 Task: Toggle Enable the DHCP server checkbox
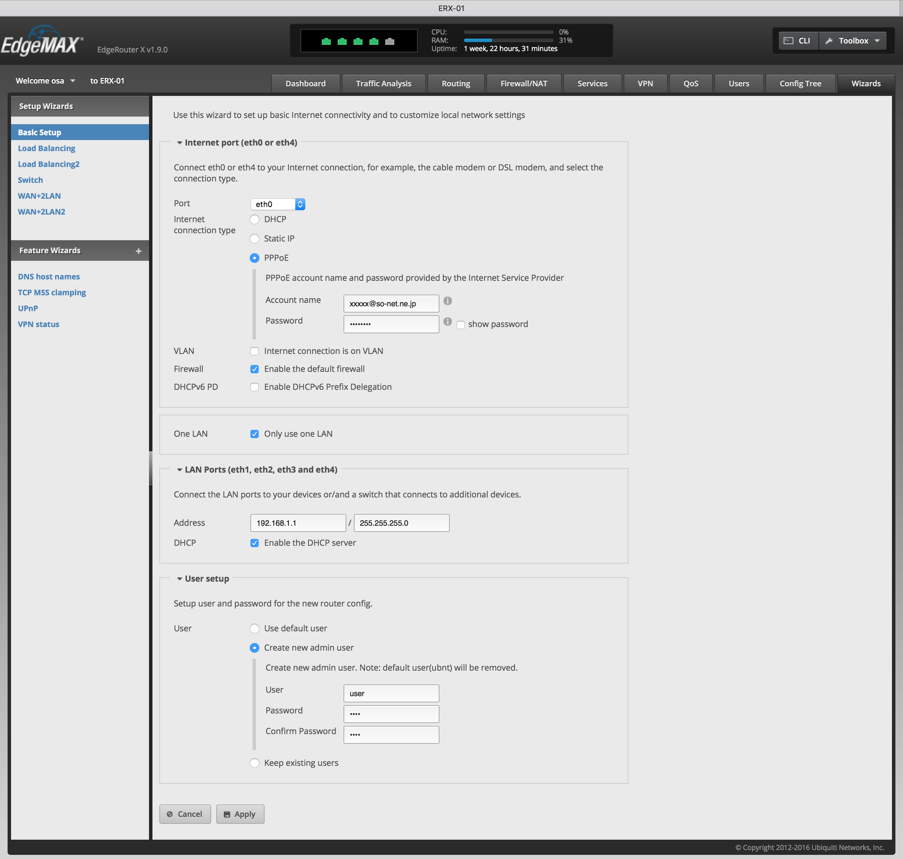tap(255, 543)
